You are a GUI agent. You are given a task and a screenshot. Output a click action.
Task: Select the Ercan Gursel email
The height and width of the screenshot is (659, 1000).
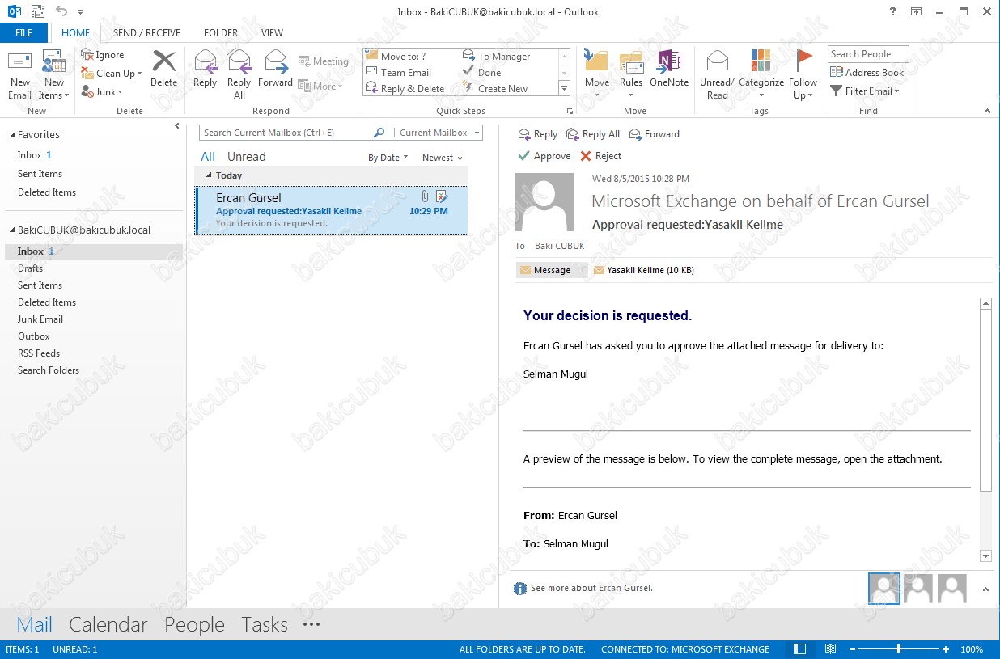tap(332, 210)
